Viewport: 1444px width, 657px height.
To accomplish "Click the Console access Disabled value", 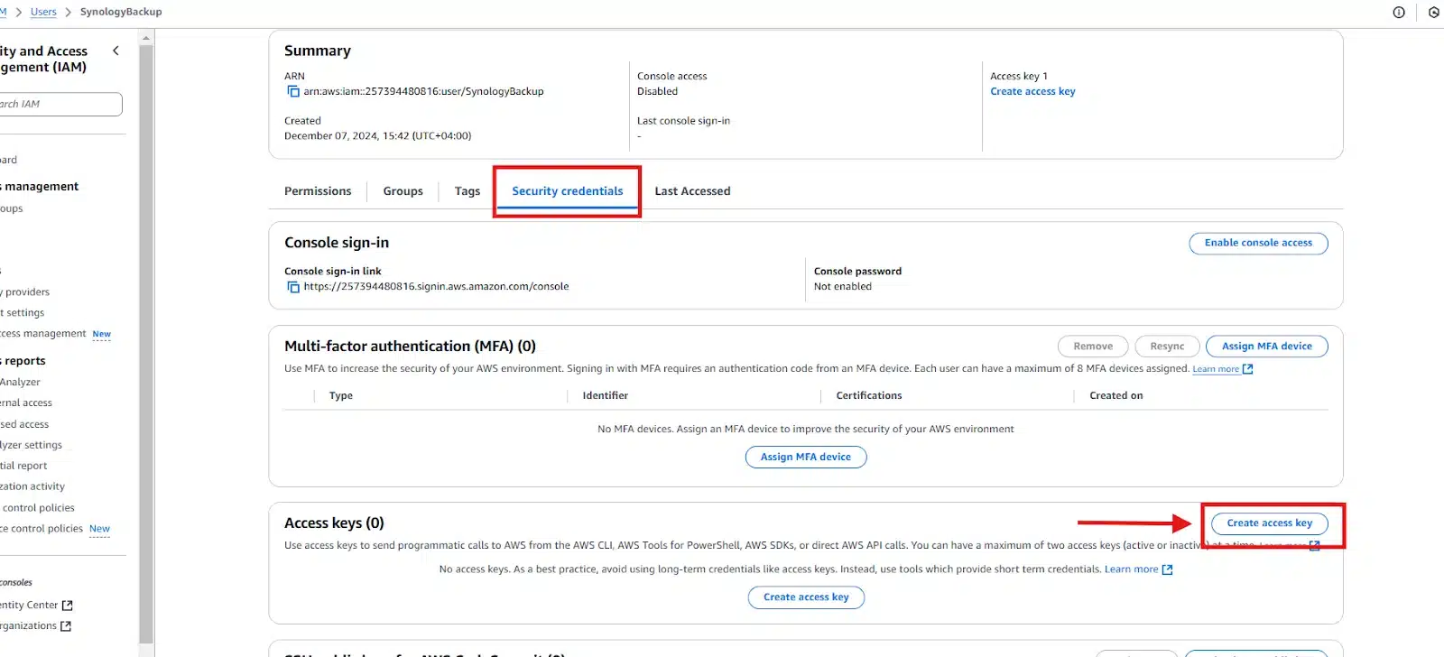I will coord(657,91).
